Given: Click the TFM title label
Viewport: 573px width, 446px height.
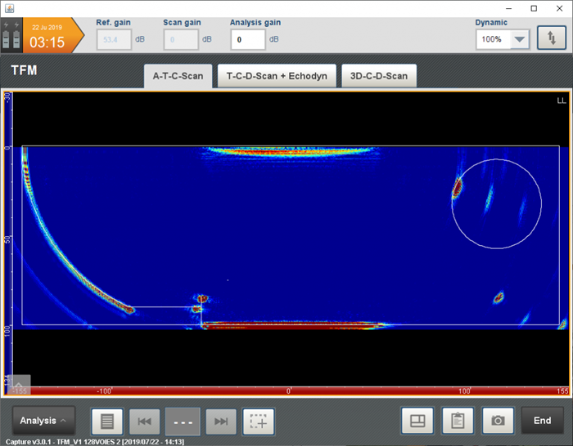Looking at the screenshot, I should 24,70.
